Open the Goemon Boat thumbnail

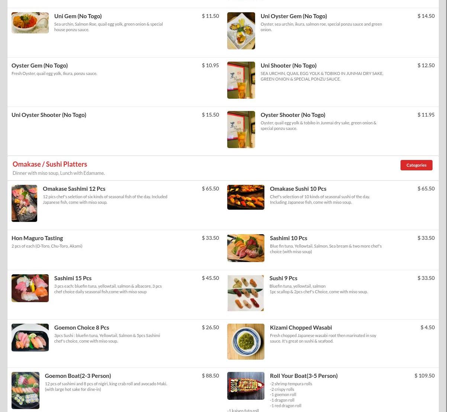coord(25,390)
